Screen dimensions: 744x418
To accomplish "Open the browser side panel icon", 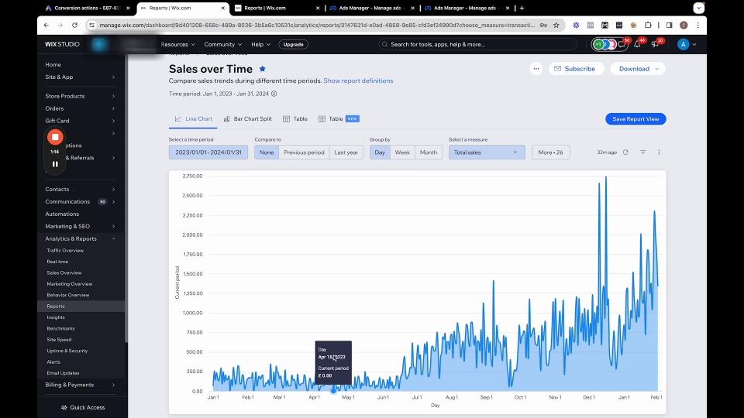I will click(669, 25).
